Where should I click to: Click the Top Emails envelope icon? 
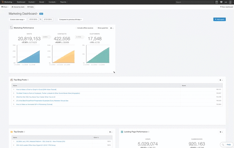tap(11, 132)
